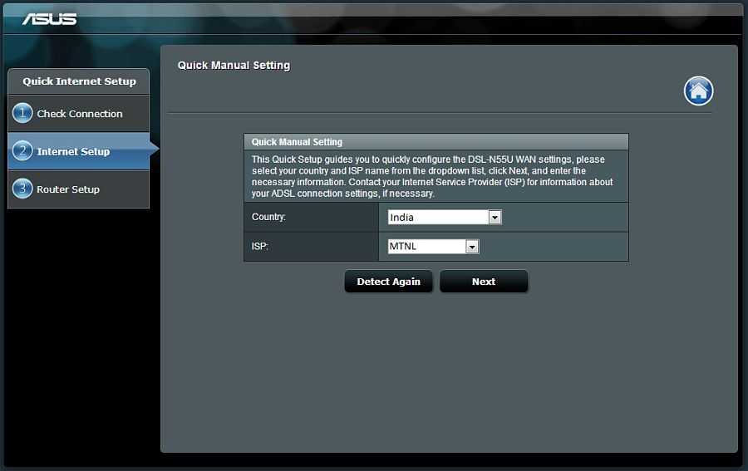Select the Check Connection step

click(79, 114)
